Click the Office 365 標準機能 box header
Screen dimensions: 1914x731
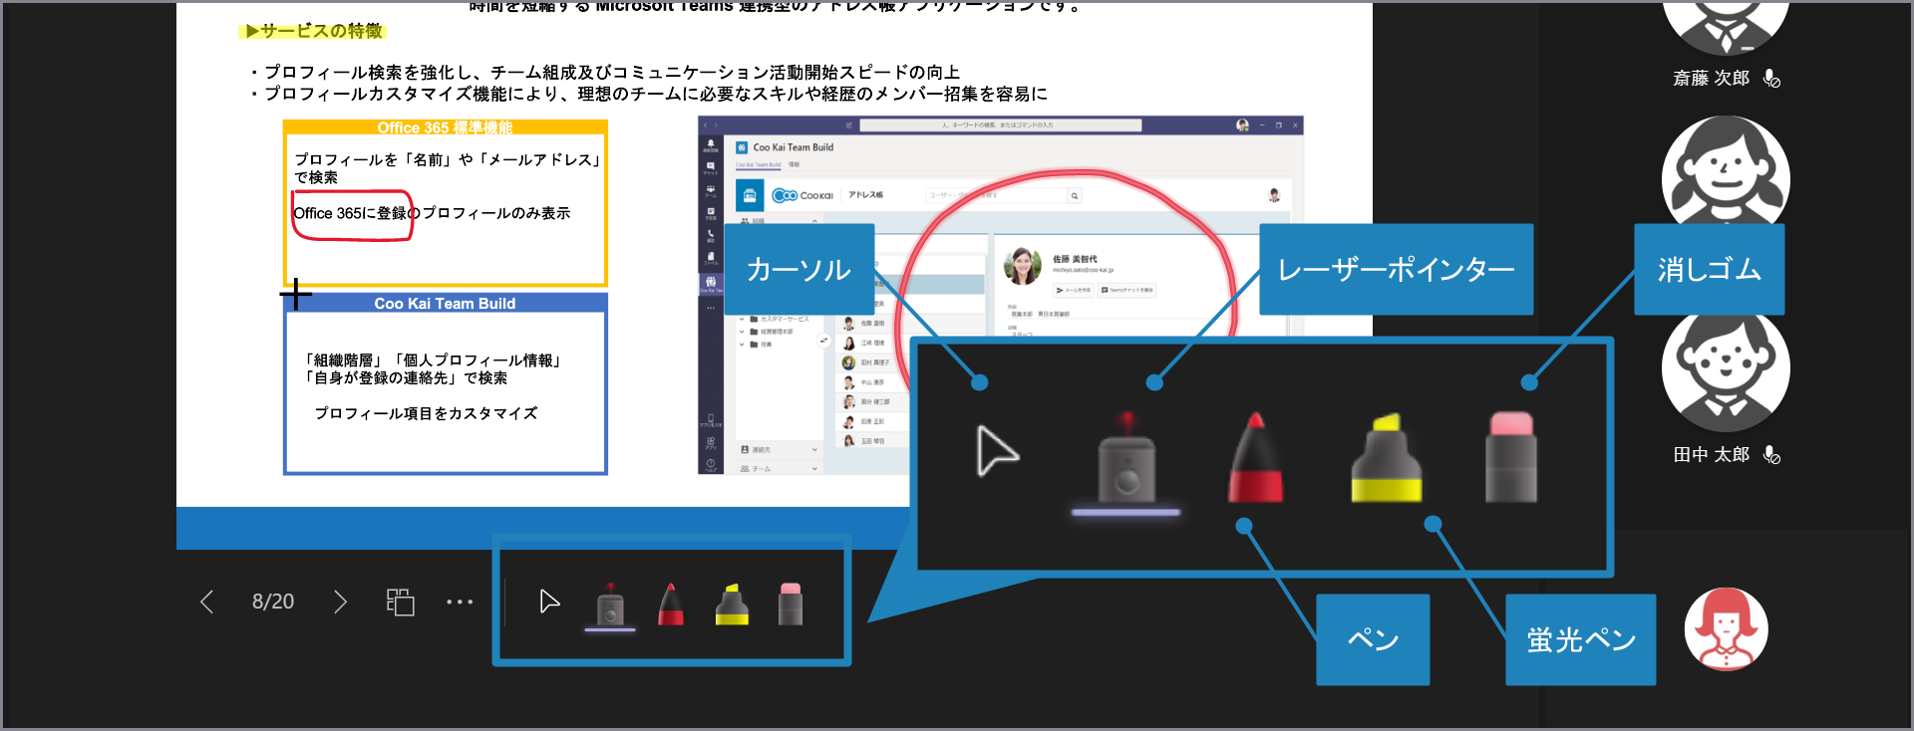coord(445,127)
